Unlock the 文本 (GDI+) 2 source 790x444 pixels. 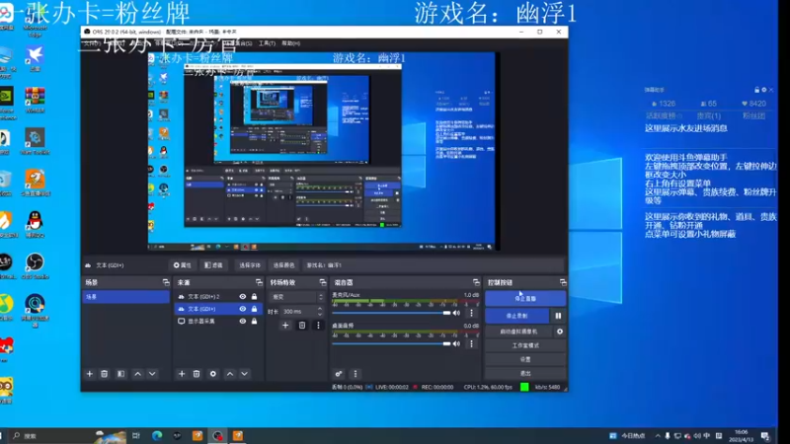click(254, 297)
